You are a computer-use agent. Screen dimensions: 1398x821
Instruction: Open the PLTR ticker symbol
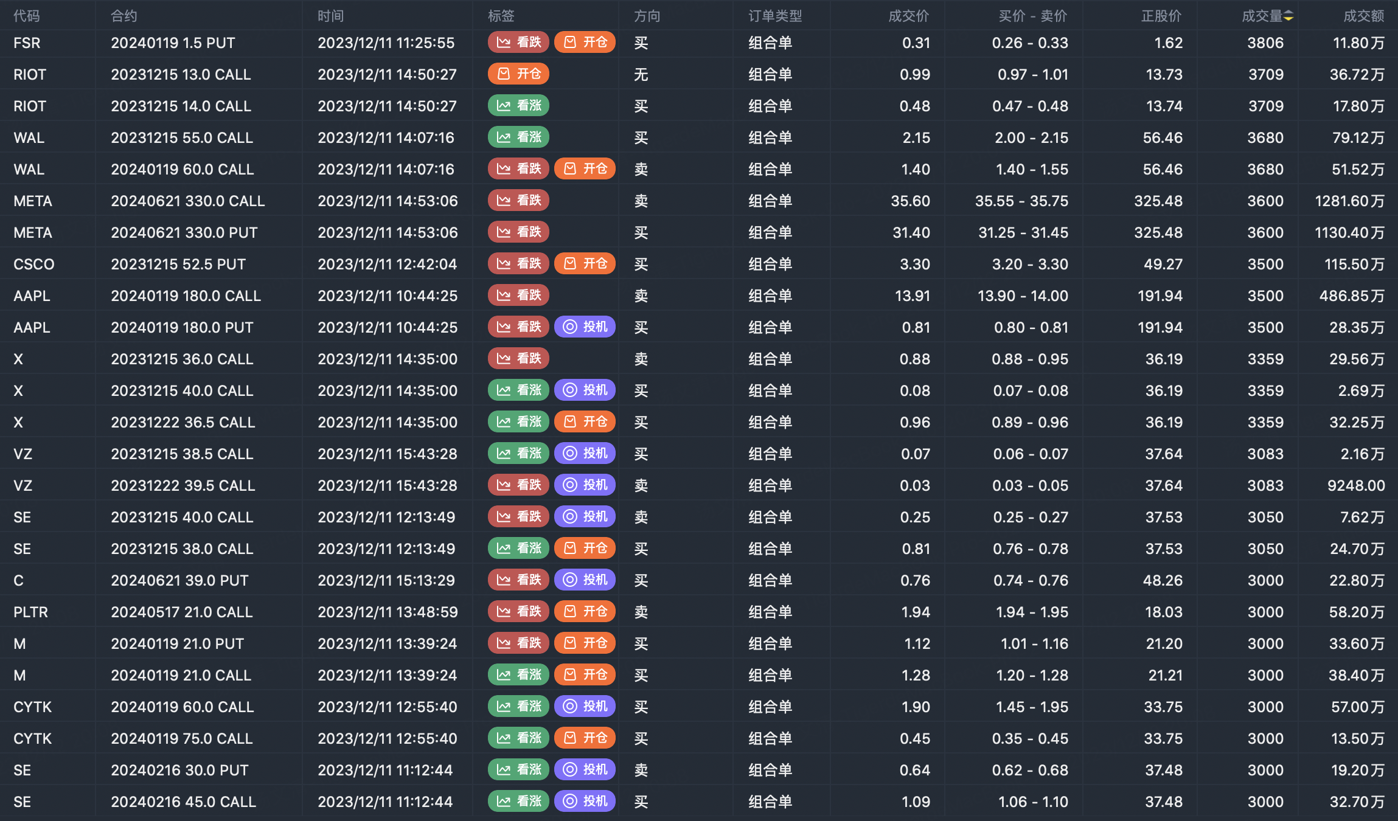click(30, 612)
